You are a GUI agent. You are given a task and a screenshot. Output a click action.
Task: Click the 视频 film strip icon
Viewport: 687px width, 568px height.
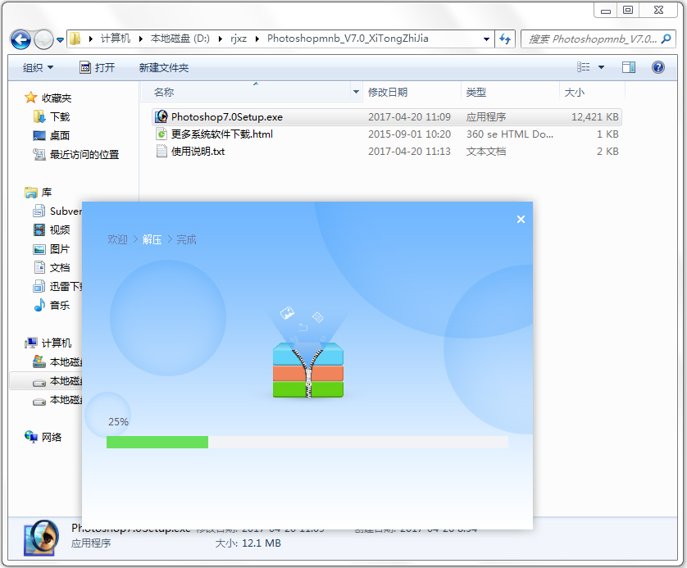pos(39,230)
